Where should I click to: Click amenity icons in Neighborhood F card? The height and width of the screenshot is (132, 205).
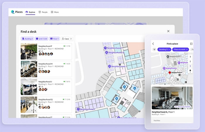pyautogui.click(x=41, y=51)
